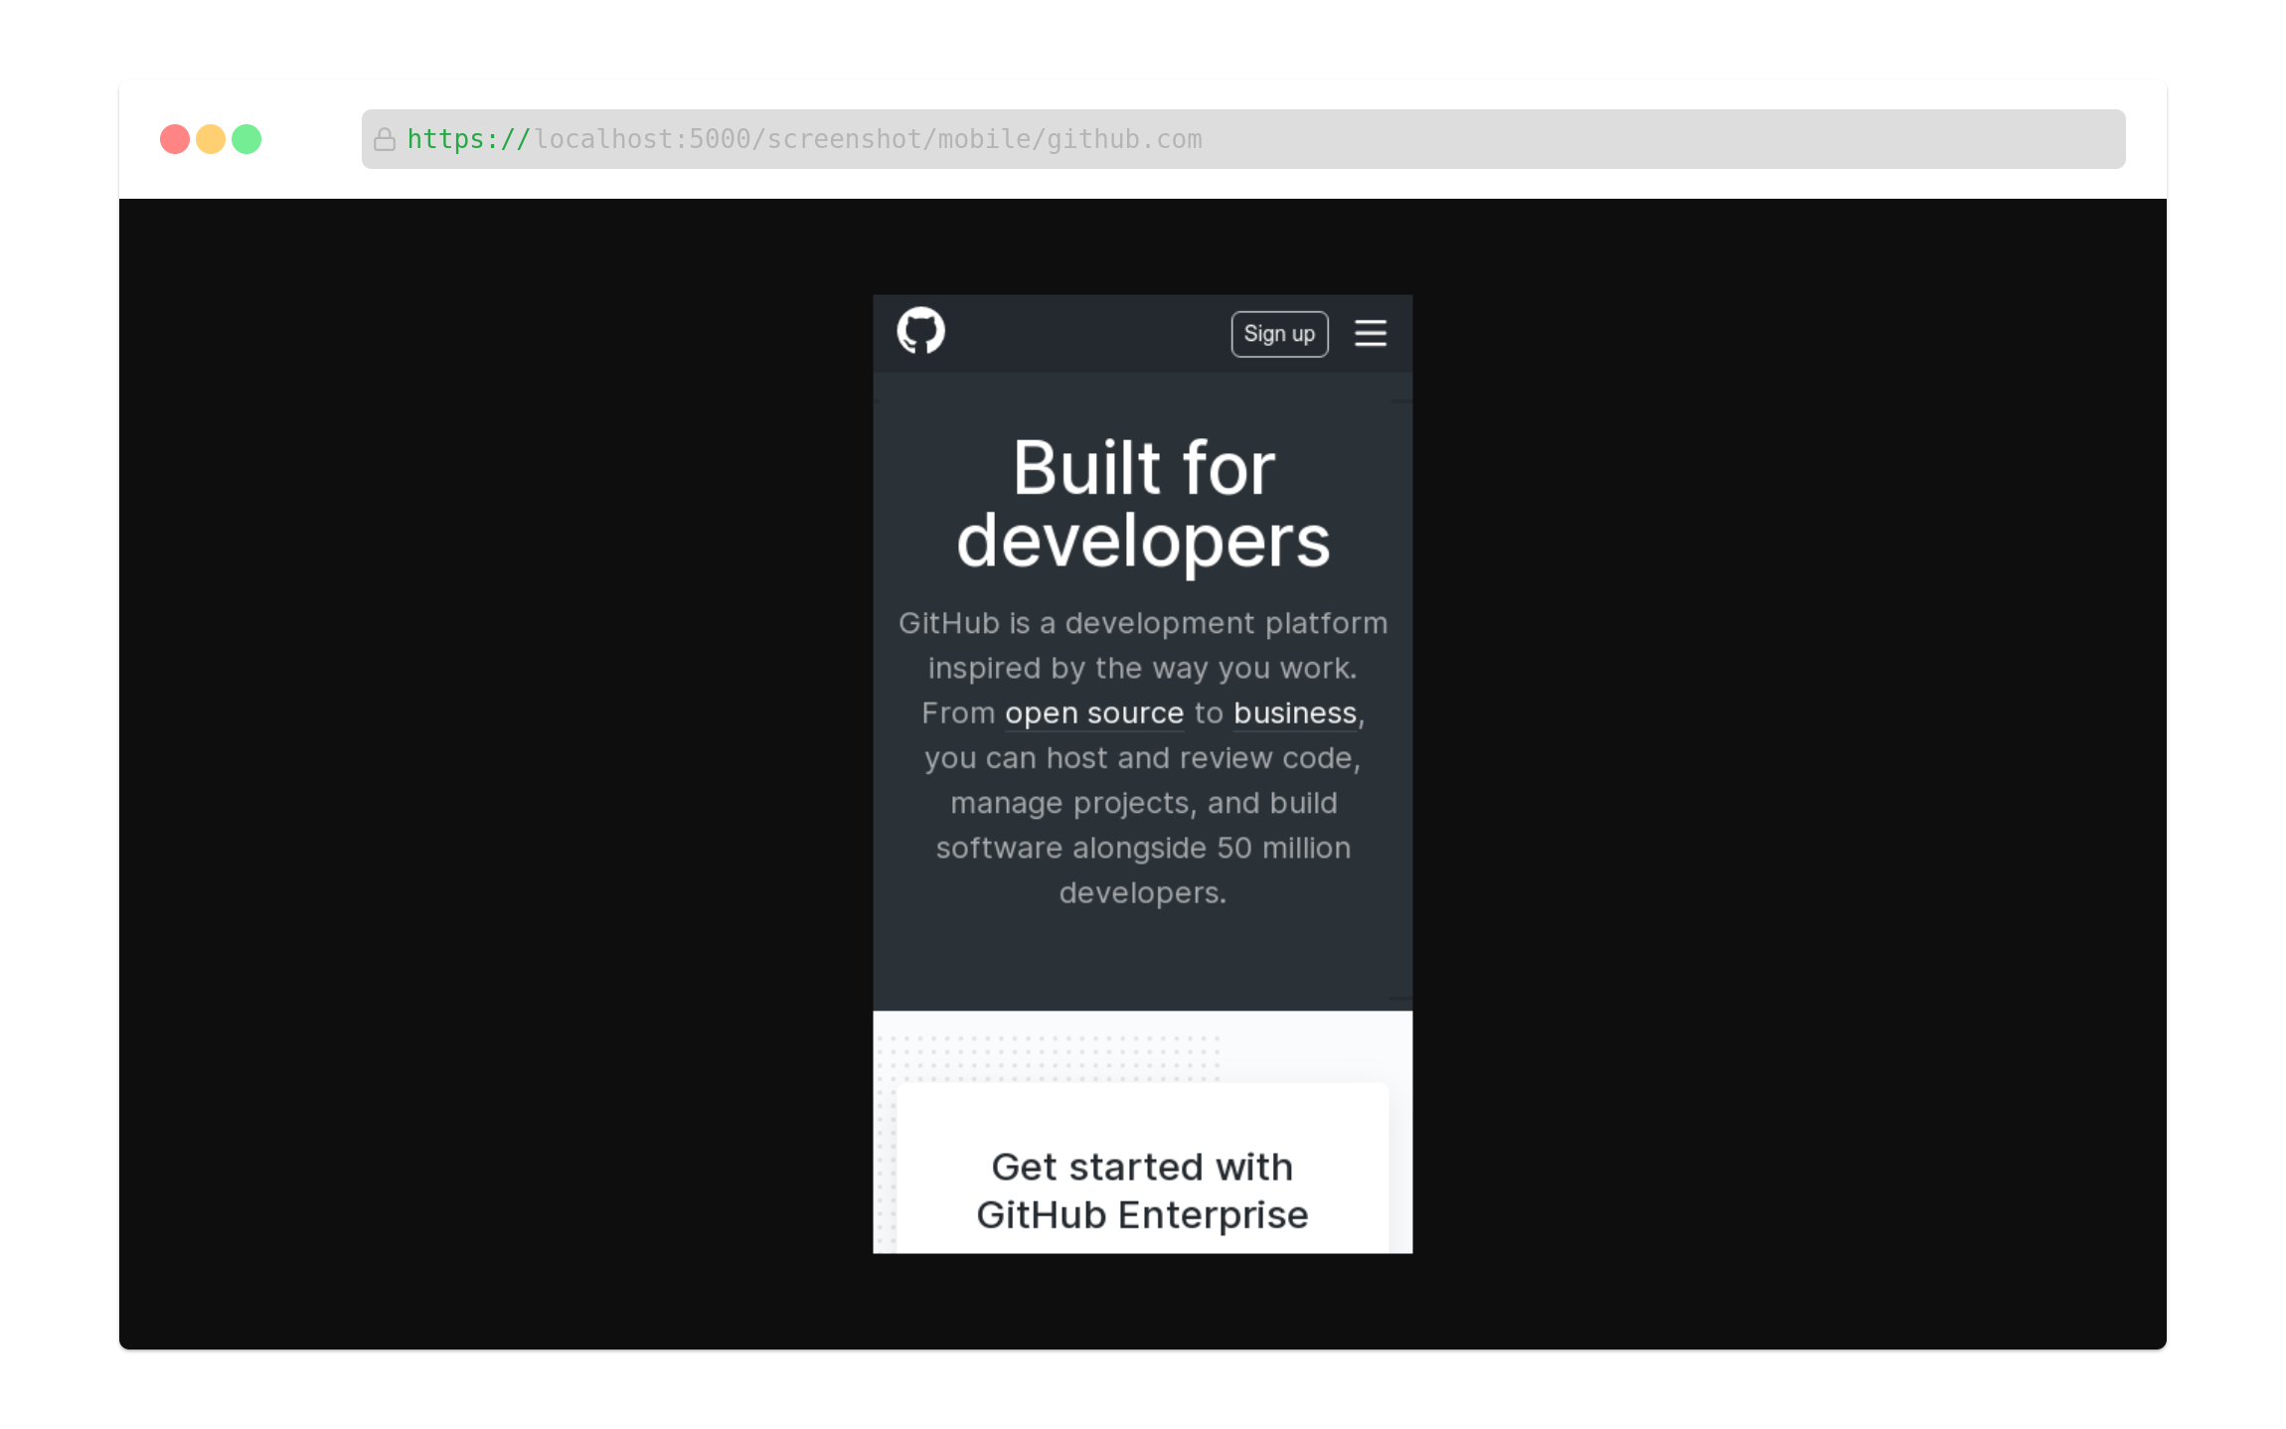
Task: Click the '50 million' text line
Action: pyautogui.click(x=1142, y=848)
